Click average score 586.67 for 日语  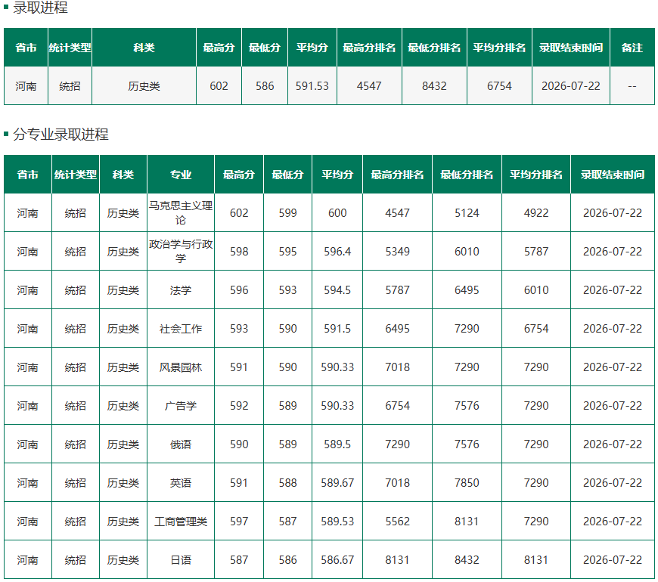[337, 560]
